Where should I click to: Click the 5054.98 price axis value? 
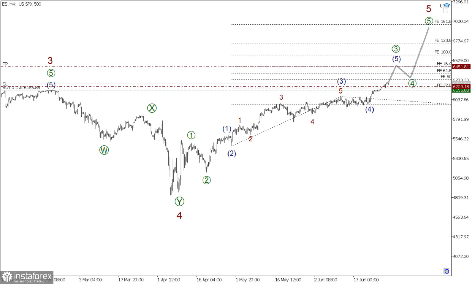461,178
